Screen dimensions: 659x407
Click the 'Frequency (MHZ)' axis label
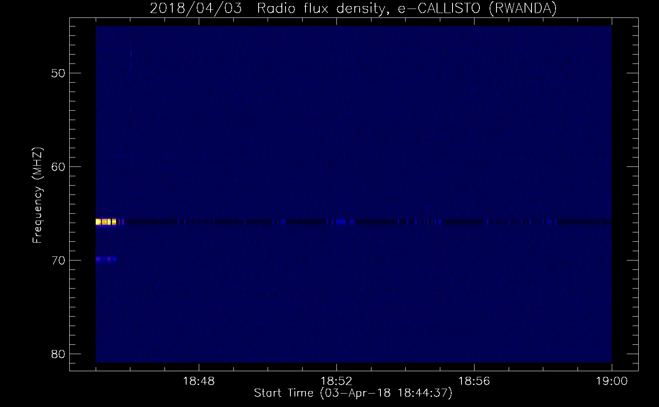click(x=37, y=195)
